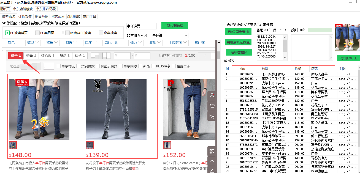The width and height of the screenshot is (360, 173).
Task: Open the 起始页 menu tab
Action: (x=5, y=9)
